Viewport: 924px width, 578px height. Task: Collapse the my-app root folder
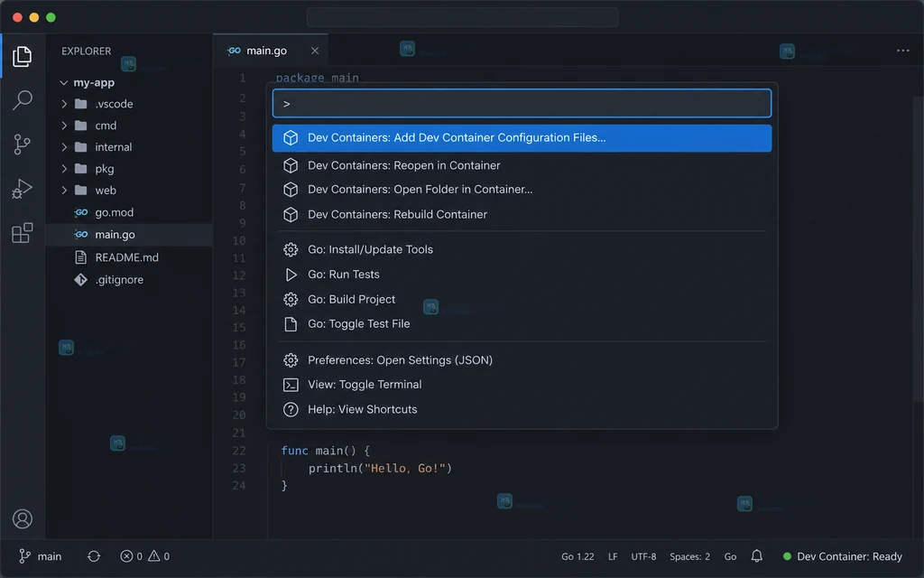(64, 82)
